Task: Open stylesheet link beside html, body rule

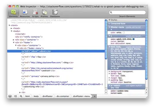Action: [x=134, y=47]
